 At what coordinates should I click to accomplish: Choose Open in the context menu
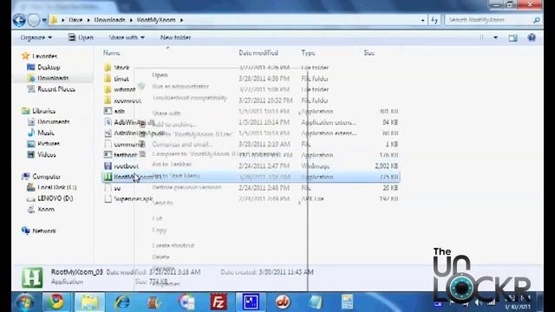pyautogui.click(x=160, y=75)
